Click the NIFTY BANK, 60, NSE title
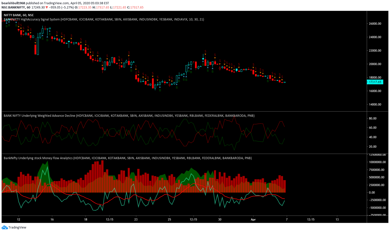390x232 pixels. tap(19, 15)
